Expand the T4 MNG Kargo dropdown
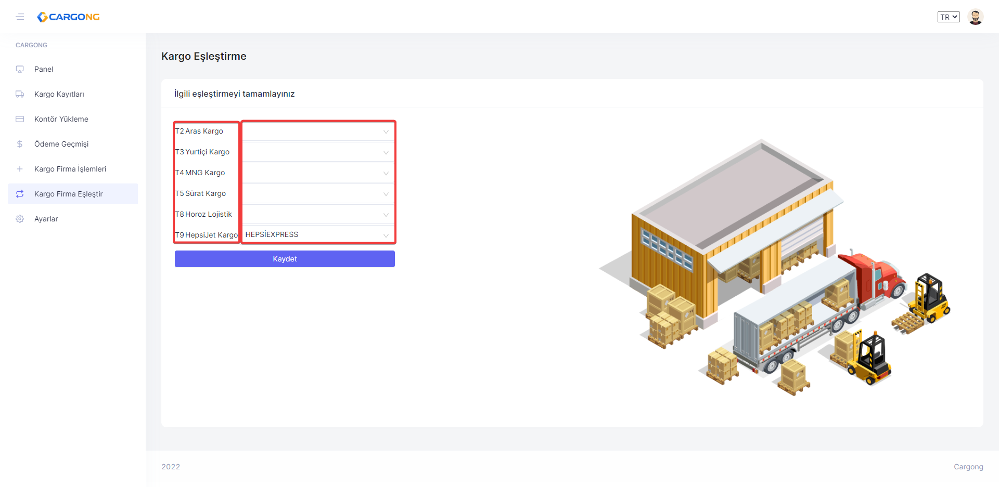The image size is (999, 487). click(318, 173)
